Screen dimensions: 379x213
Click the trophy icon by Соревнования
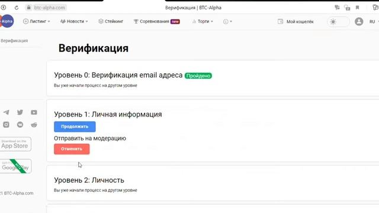point(136,21)
